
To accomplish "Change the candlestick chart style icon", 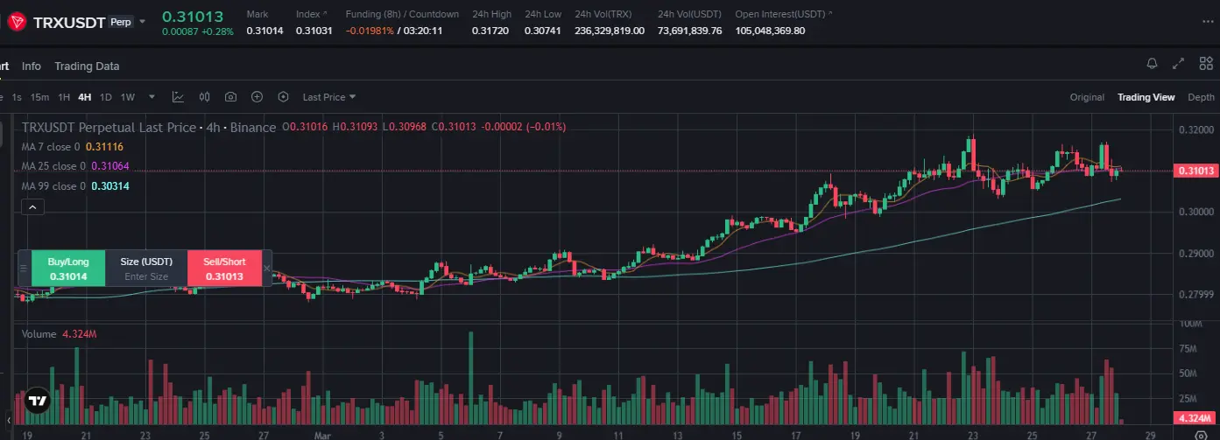I will (x=204, y=97).
